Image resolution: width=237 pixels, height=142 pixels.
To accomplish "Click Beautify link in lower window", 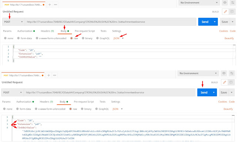I will point(228,109).
